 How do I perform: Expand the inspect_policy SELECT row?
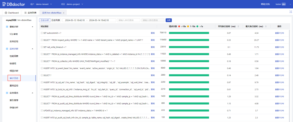click(x=42, y=40)
